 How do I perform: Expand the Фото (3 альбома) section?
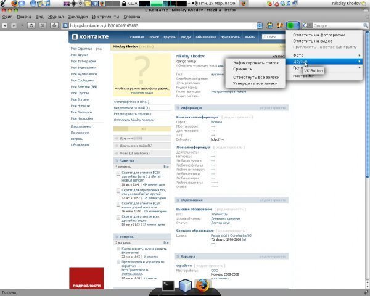click(x=142, y=153)
